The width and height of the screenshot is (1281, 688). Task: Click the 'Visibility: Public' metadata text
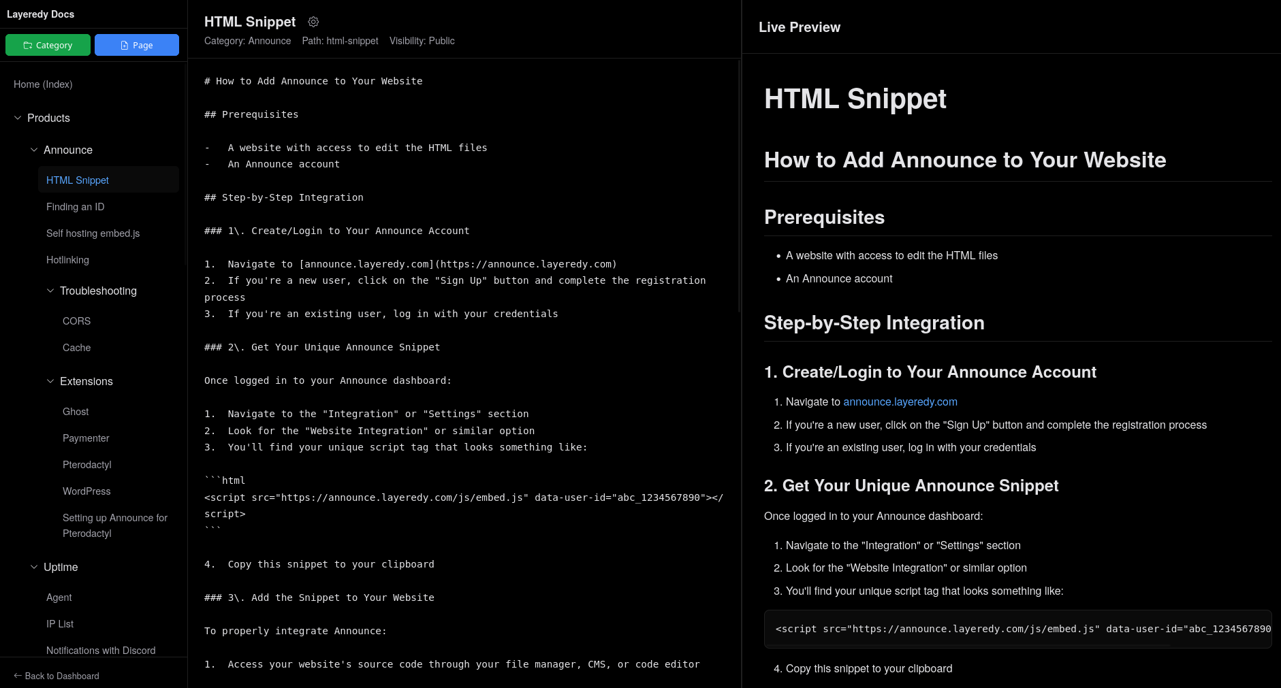click(422, 41)
